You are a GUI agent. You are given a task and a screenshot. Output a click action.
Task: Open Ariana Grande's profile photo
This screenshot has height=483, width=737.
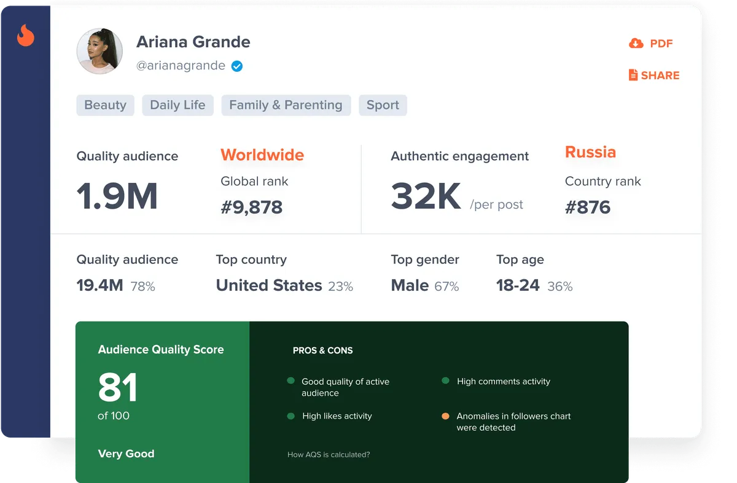click(99, 51)
